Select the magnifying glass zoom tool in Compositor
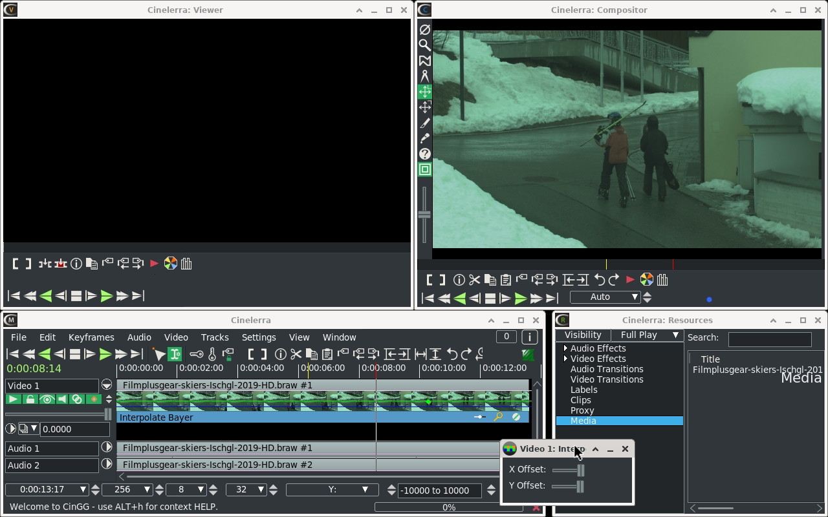 424,45
